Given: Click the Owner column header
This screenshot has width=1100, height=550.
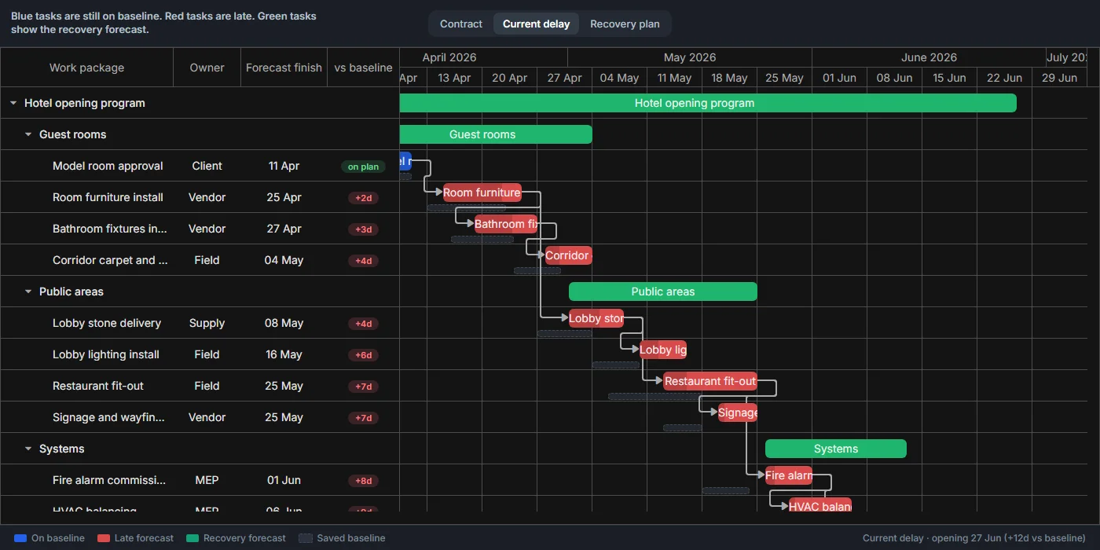Looking at the screenshot, I should click(x=207, y=68).
